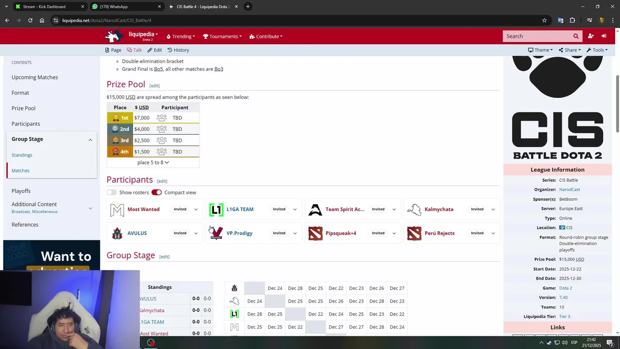The width and height of the screenshot is (620, 349).
Task: Open the Windows notification center
Action: [x=610, y=343]
